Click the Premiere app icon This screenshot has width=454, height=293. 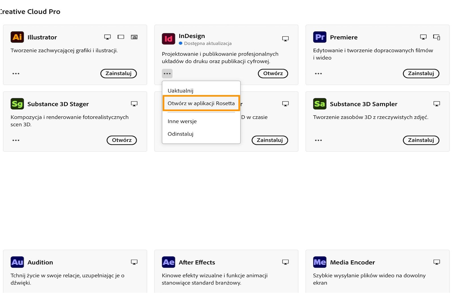320,37
